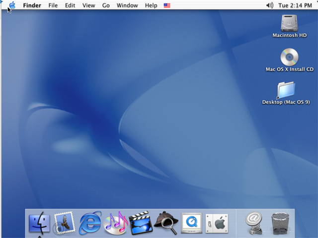Select the Mac OS X Install CD icon
Image resolution: width=318 pixels, height=238 pixels.
coord(289,57)
